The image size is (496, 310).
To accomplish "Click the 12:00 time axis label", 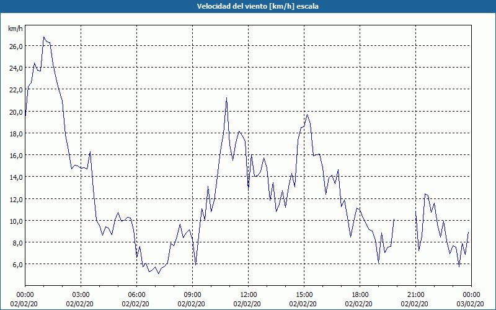I will click(249, 295).
